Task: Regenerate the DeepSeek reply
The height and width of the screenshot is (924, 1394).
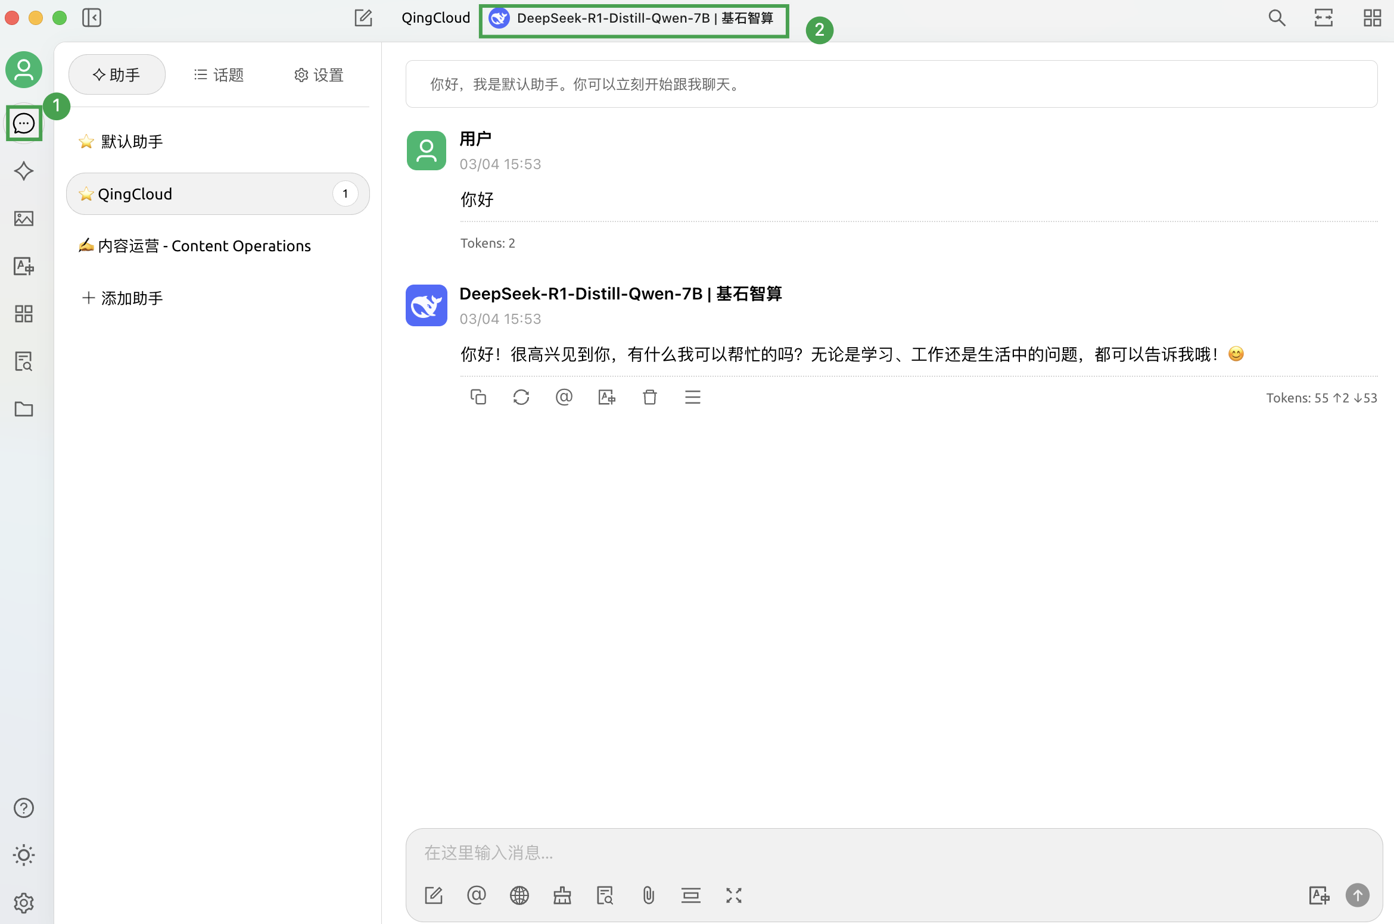Action: [x=521, y=397]
